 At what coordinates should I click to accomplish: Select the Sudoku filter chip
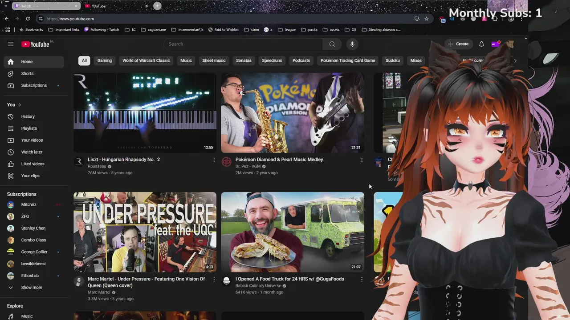point(393,60)
